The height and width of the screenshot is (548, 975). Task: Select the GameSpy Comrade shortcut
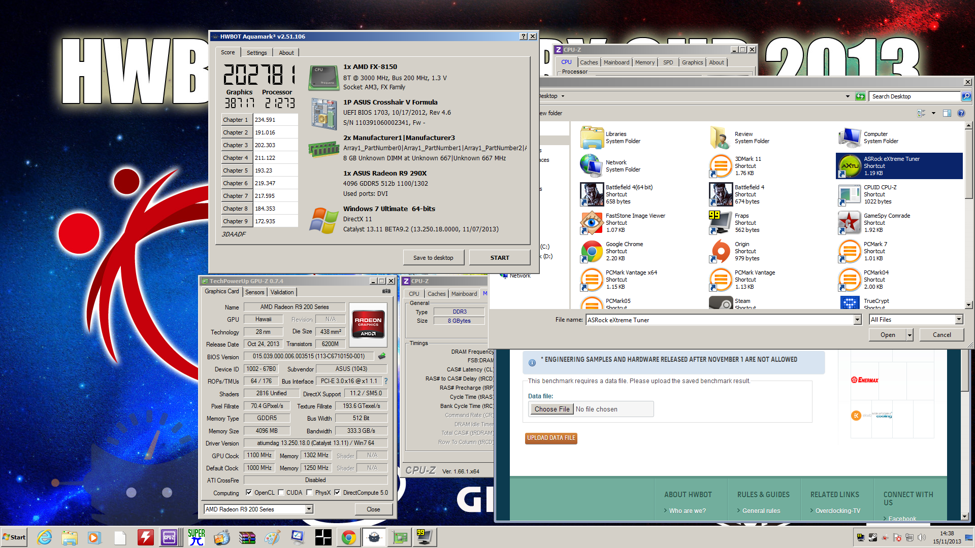tap(899, 223)
